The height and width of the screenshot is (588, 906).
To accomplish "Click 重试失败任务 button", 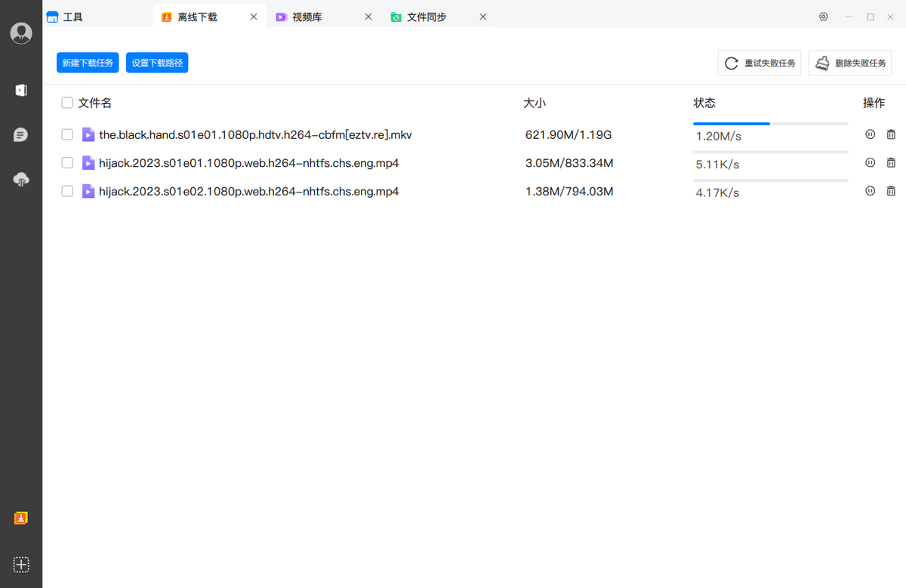I will coord(760,63).
